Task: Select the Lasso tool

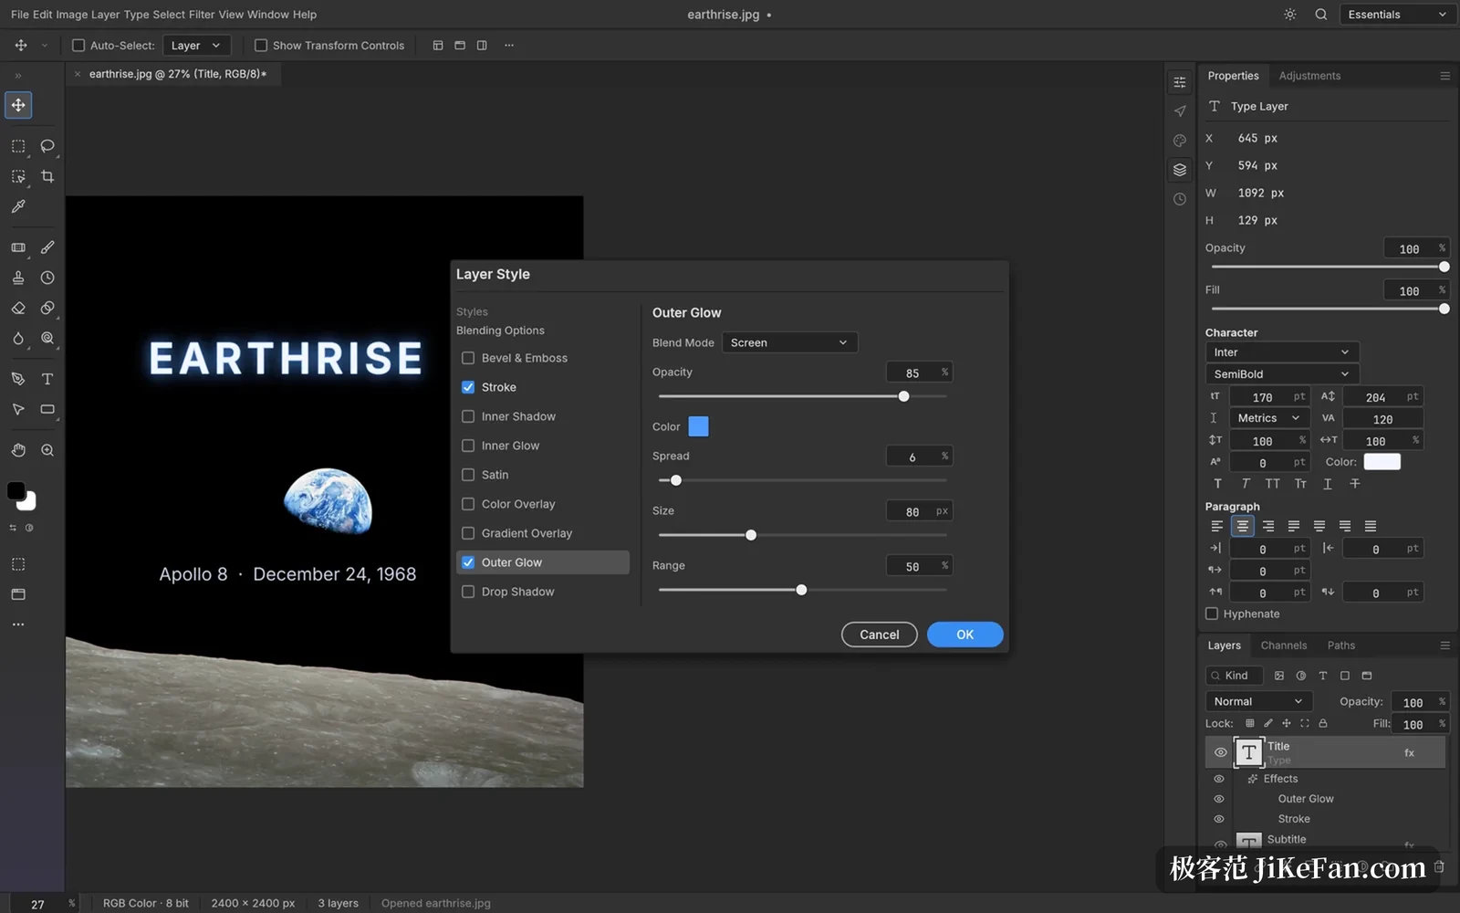Action: pyautogui.click(x=47, y=146)
